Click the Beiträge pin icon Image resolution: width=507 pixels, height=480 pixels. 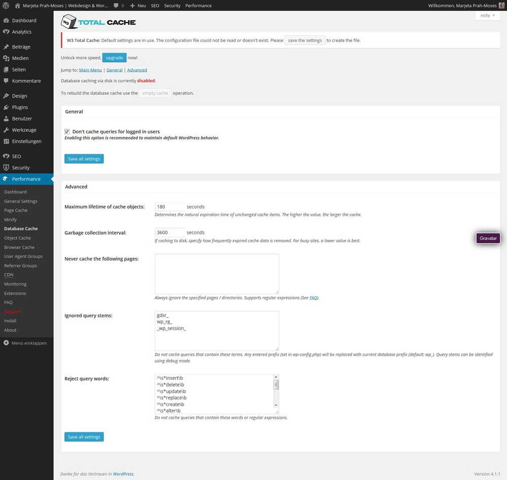[x=6, y=47]
